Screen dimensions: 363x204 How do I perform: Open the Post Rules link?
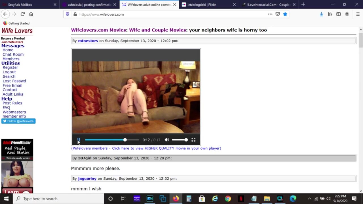[x=12, y=103]
